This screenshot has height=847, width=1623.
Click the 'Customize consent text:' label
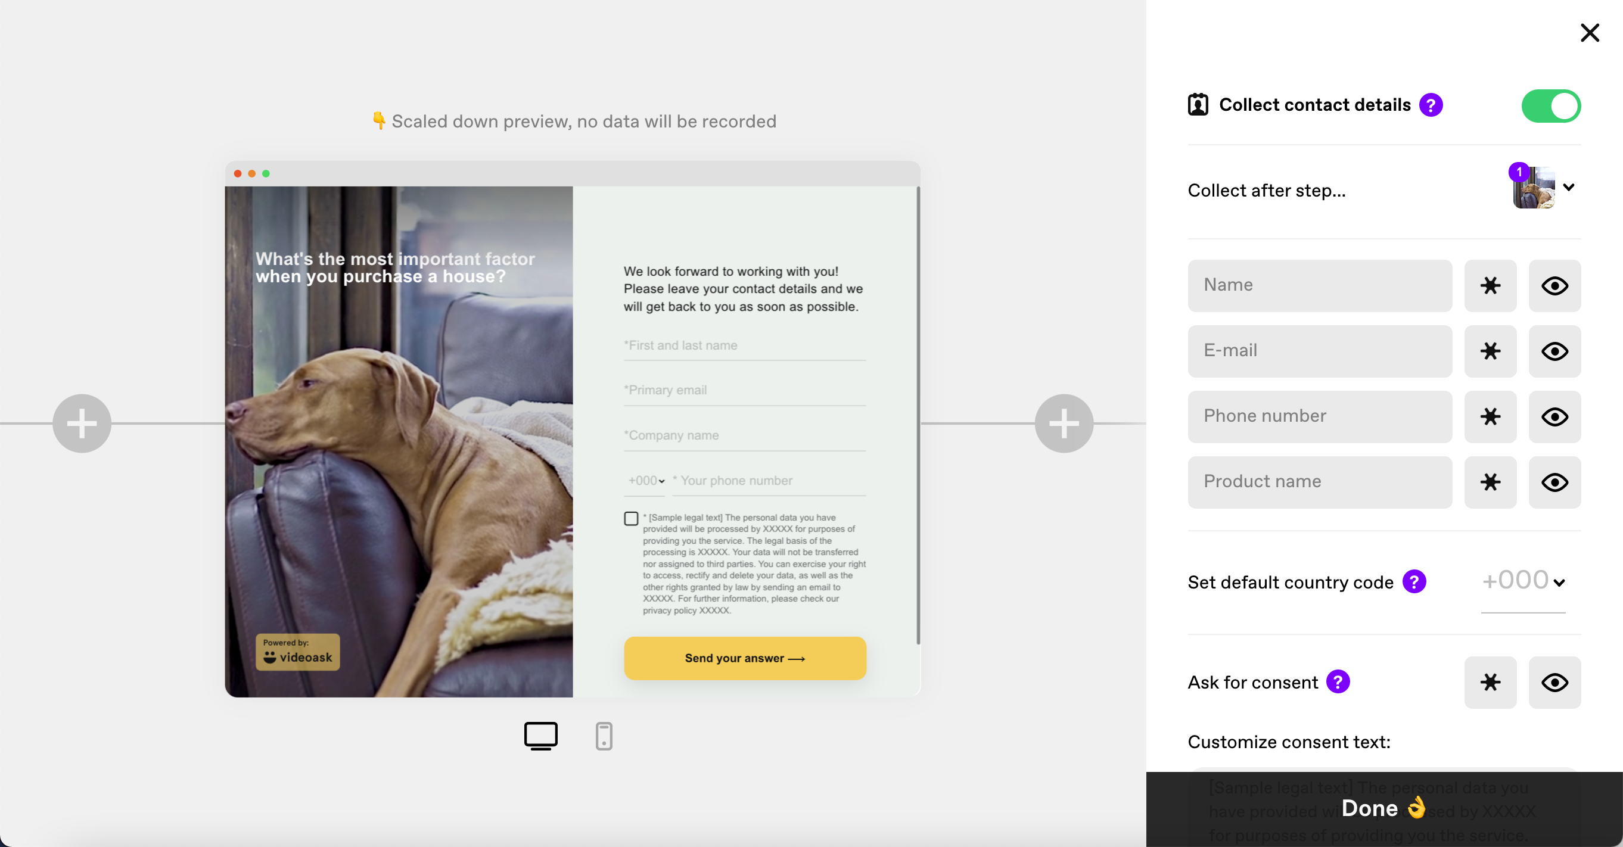tap(1288, 742)
